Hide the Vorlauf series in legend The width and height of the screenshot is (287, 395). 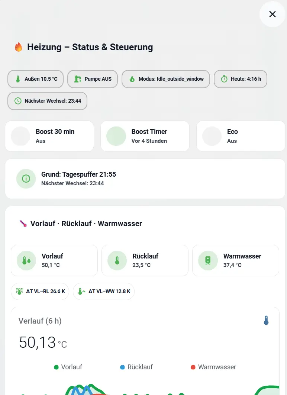tap(68, 367)
